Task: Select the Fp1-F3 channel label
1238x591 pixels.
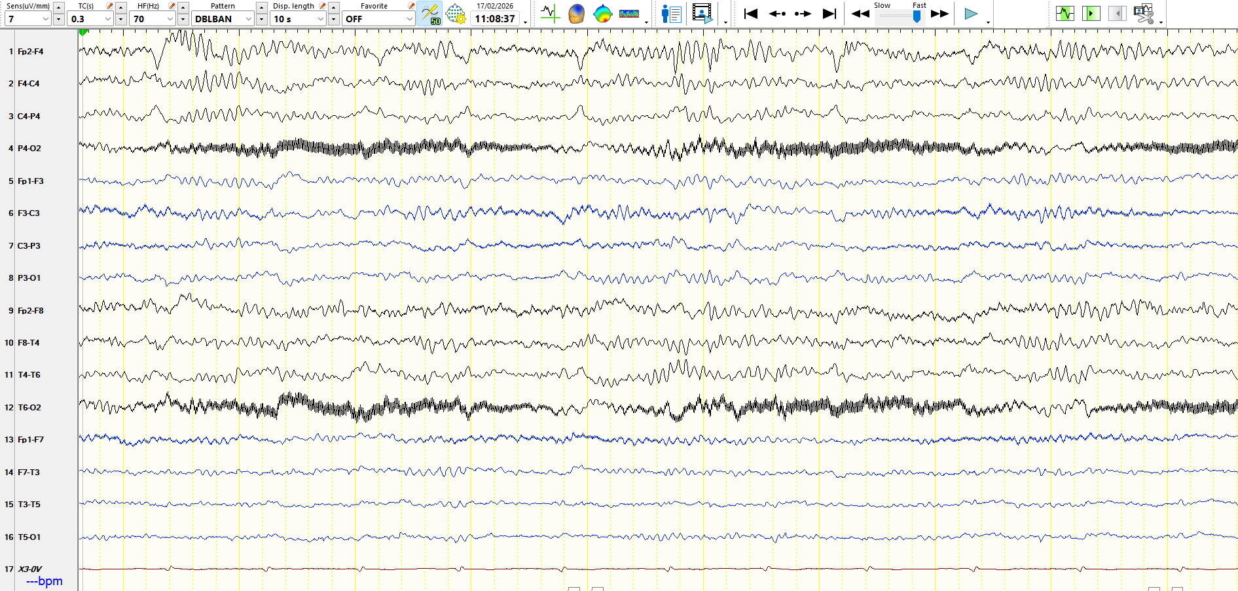Action: click(30, 181)
